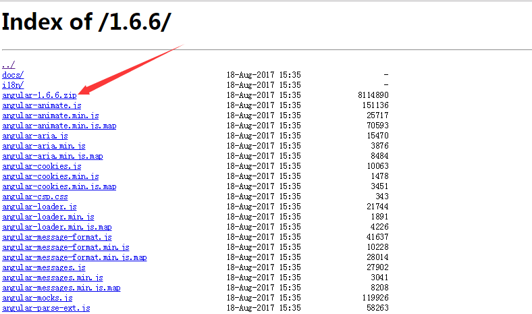This screenshot has width=532, height=314.
Task: Open angular-message-format.min.js link
Action: tap(65, 247)
